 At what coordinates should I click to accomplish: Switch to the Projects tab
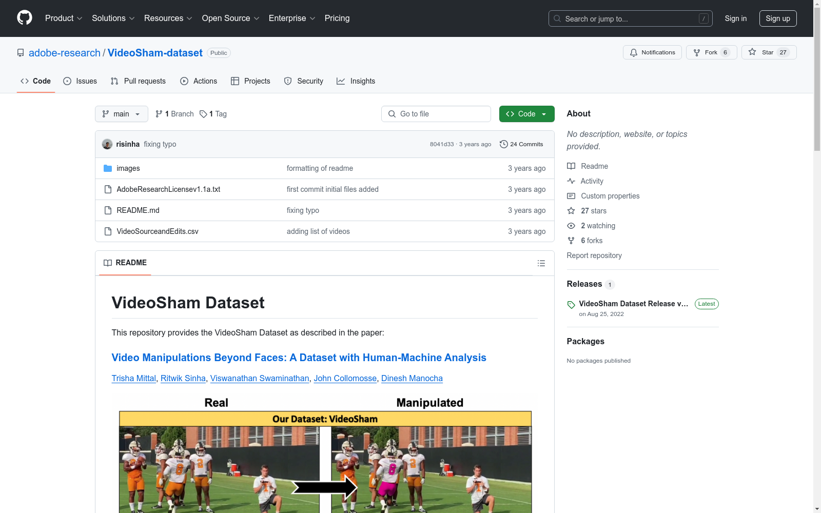250,81
